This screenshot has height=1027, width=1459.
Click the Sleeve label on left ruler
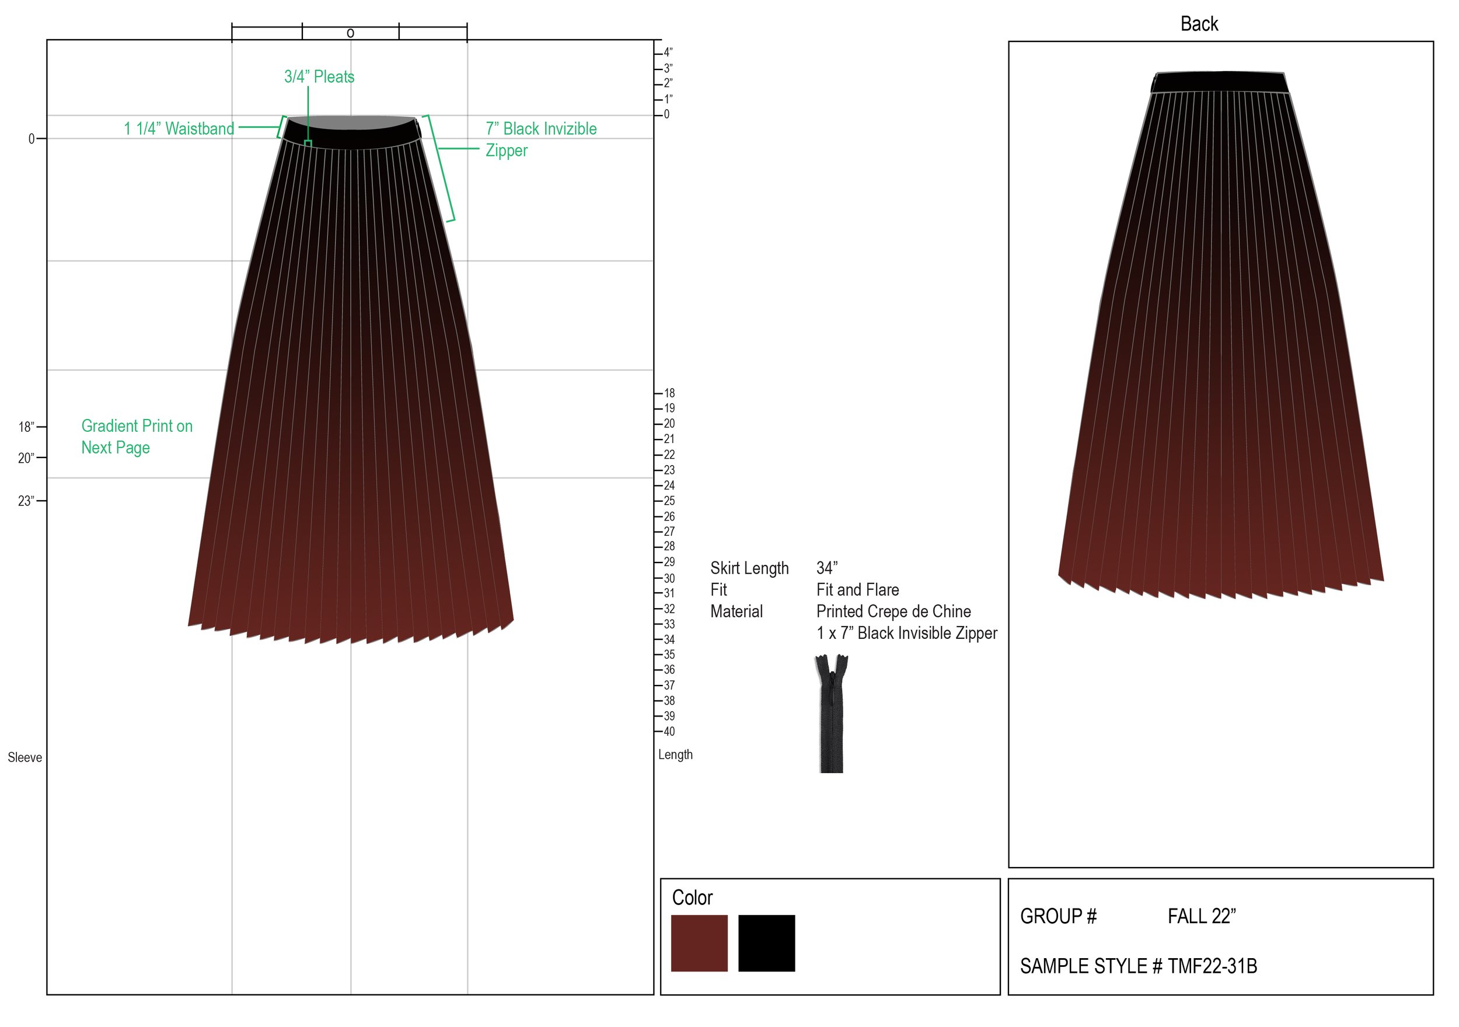point(25,757)
